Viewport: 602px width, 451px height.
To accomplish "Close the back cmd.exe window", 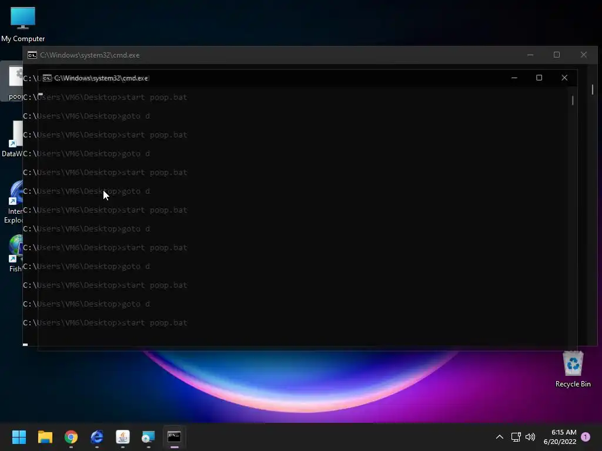I will pos(584,55).
